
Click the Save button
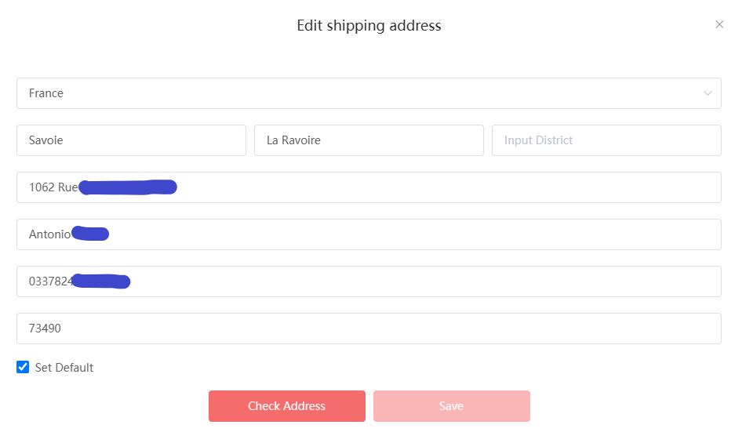tap(452, 406)
